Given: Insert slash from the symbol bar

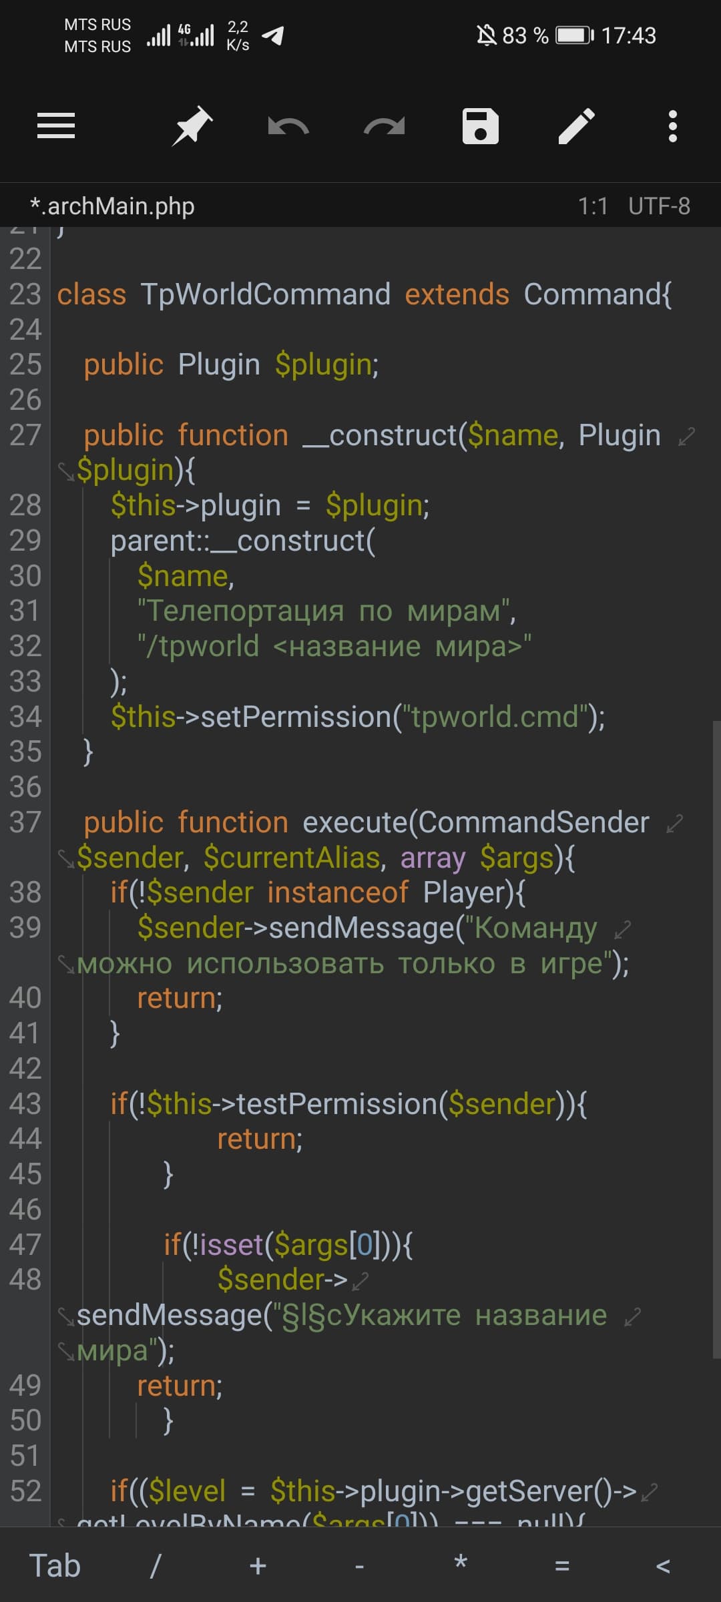Looking at the screenshot, I should tap(156, 1565).
